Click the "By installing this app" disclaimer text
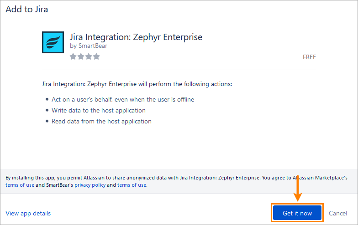Viewport: 358px width, 225px height. point(137,178)
